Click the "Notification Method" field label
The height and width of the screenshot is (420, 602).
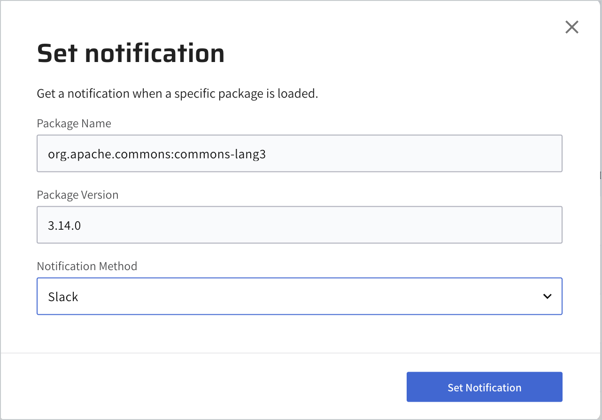point(87,266)
